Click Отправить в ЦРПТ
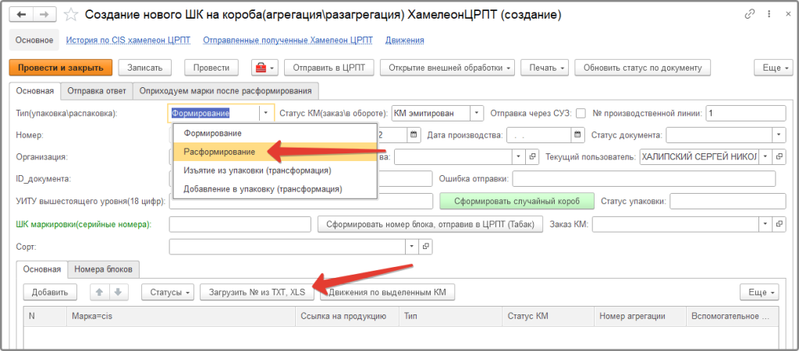Image resolution: width=799 pixels, height=351 pixels. click(329, 68)
